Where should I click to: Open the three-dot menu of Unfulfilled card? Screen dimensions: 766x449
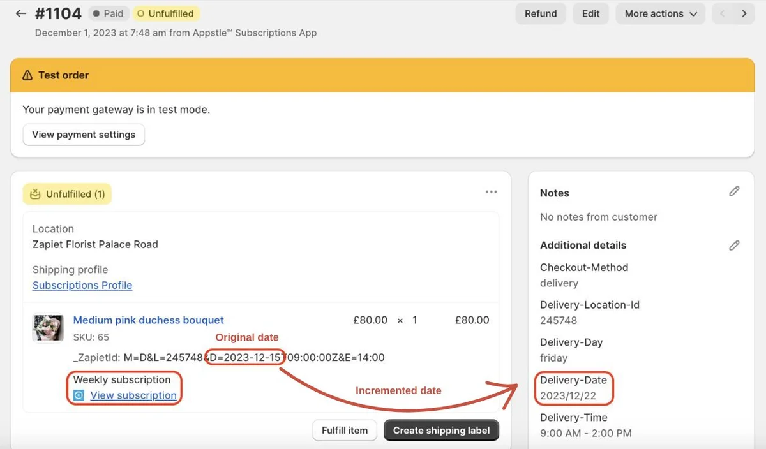coord(491,192)
